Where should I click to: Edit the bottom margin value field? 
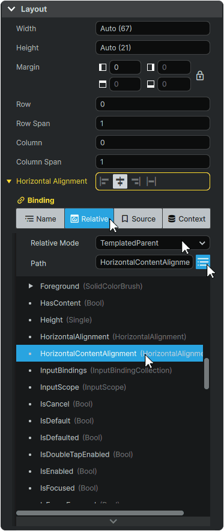coord(174,84)
